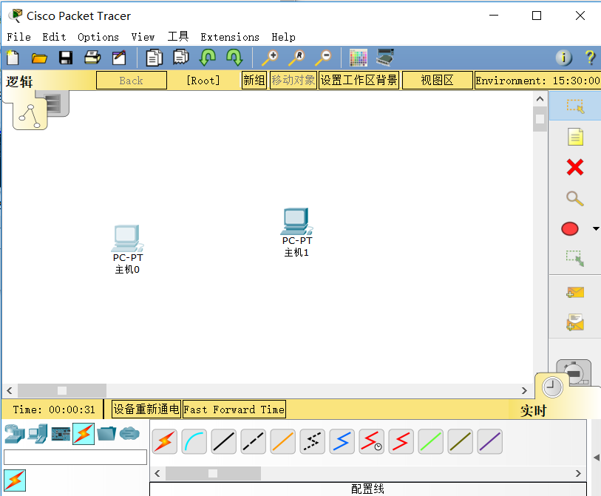Viewport: 601px width, 496px height.
Task: Choose automatic connection type lightning cable
Action: point(164,441)
